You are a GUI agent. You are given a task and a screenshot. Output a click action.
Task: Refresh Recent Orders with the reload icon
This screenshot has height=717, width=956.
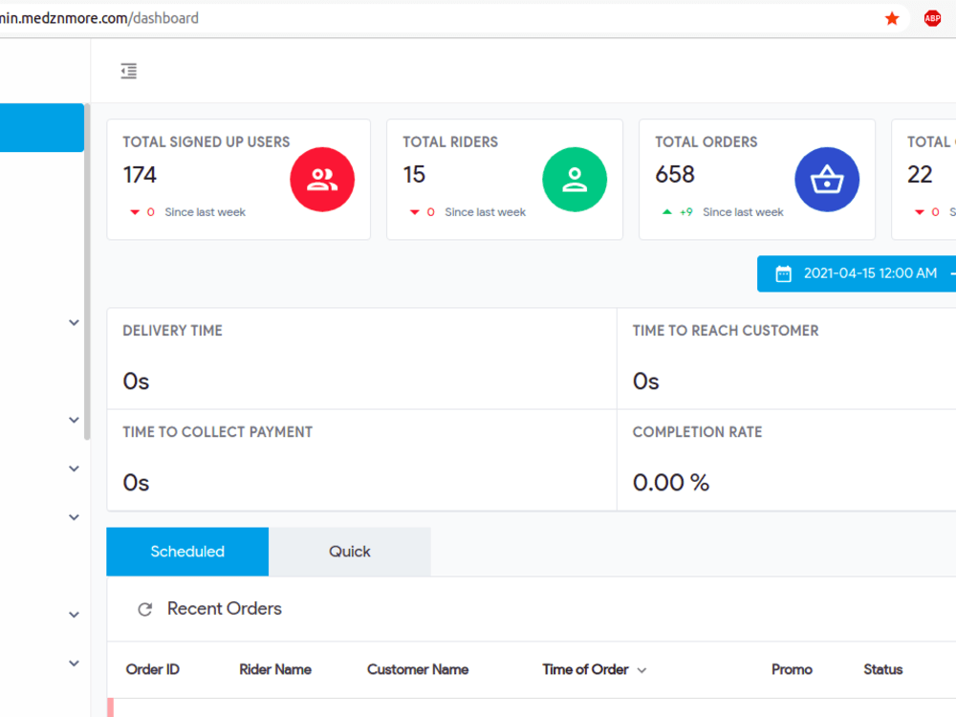144,609
